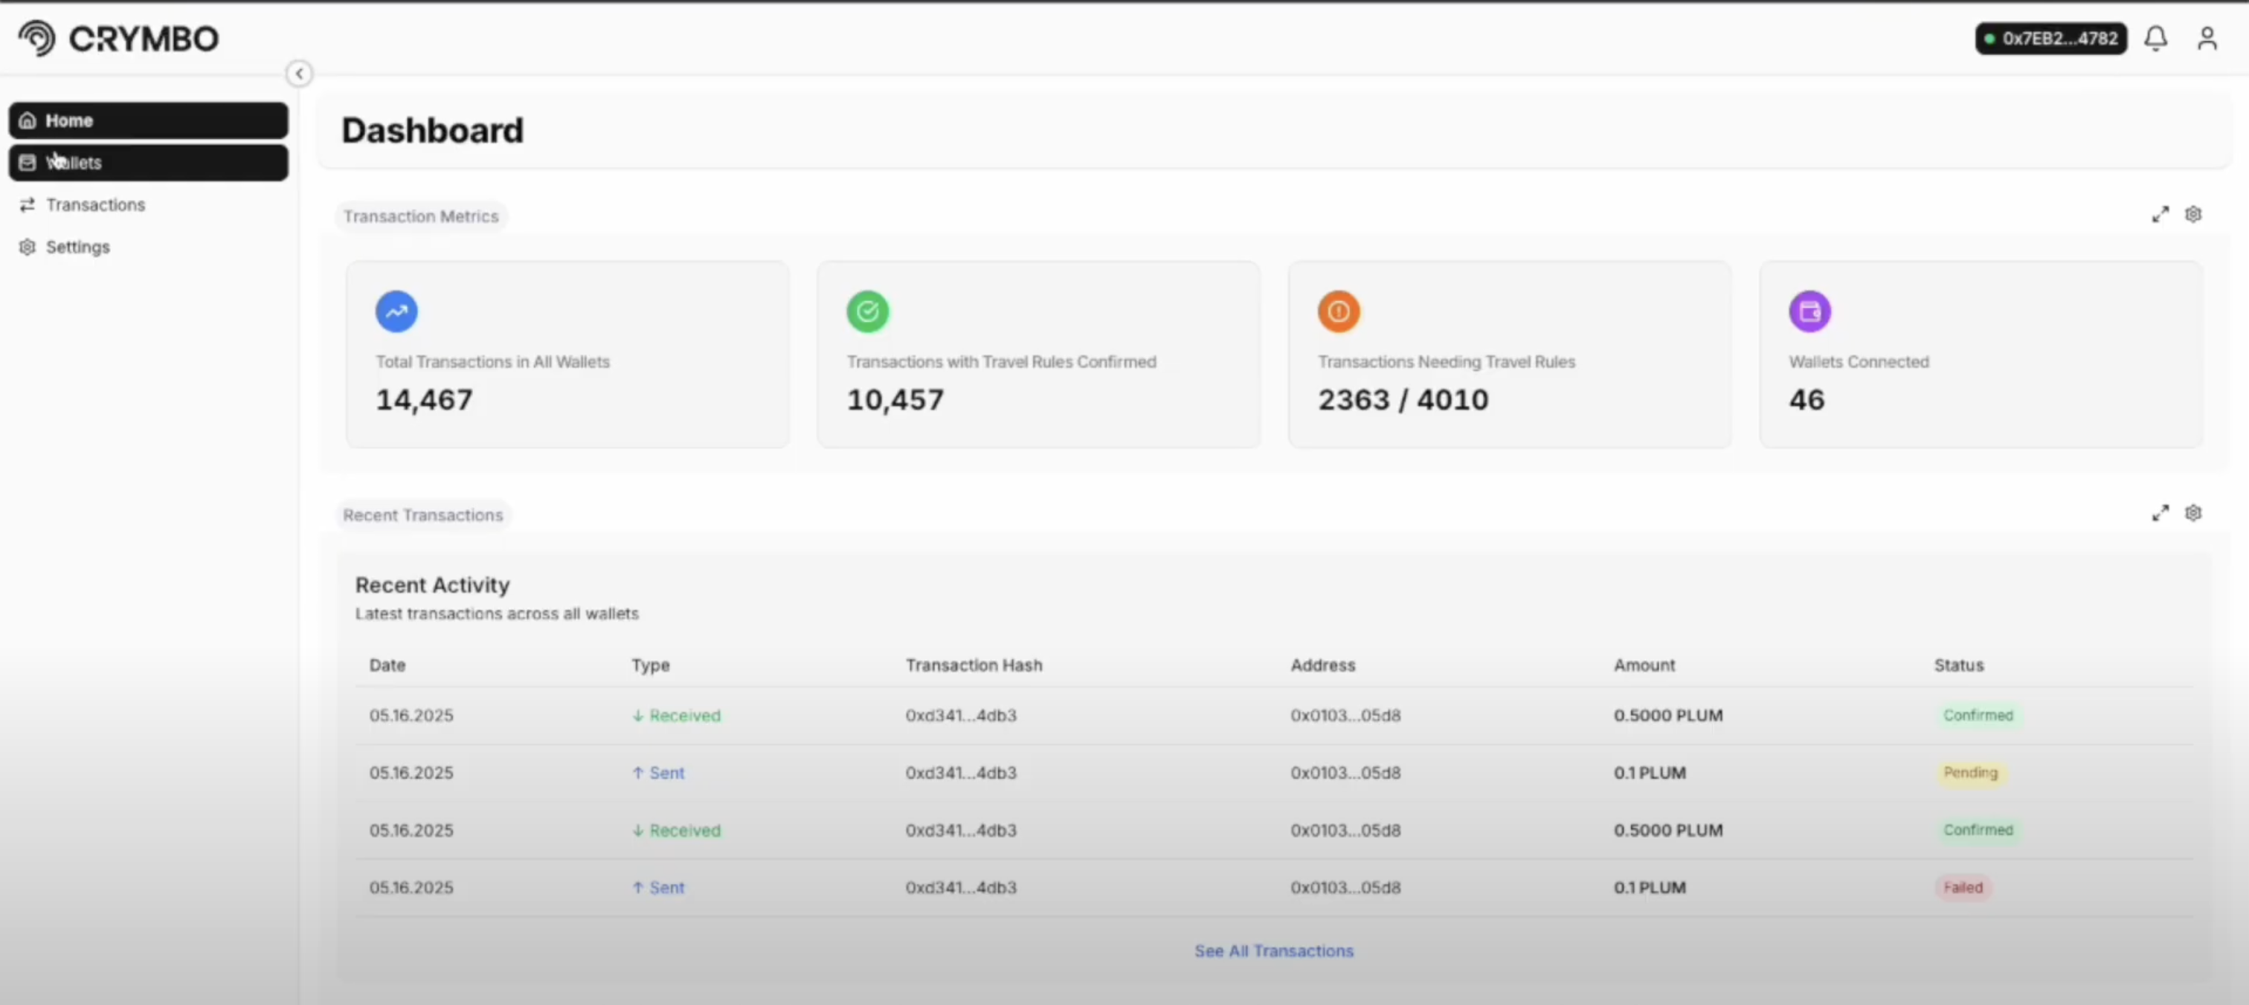Select the Home sidebar item
This screenshot has width=2249, height=1005.
[149, 120]
